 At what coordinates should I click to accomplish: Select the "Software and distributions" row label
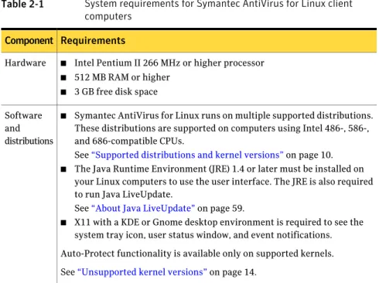(x=29, y=128)
